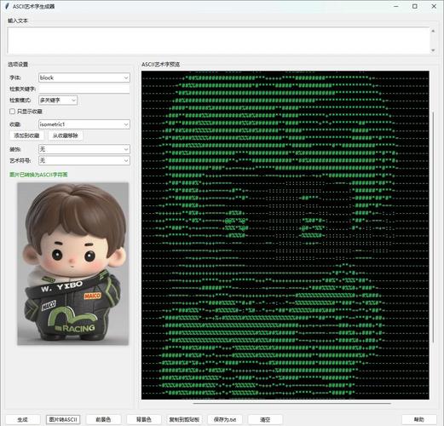Maximize the ASCII generator window
The width and height of the screenshot is (444, 426).
415,6
